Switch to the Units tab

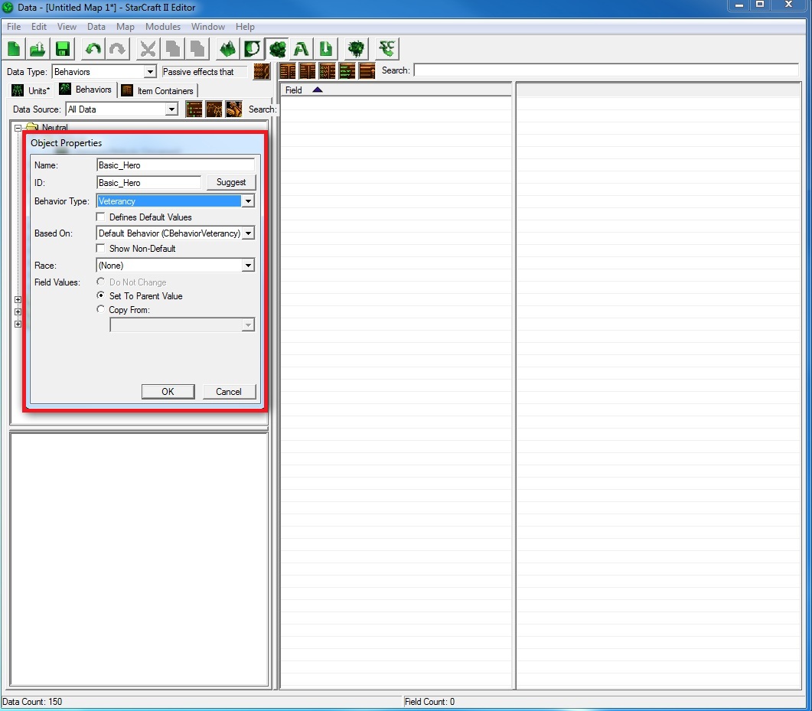(x=31, y=90)
